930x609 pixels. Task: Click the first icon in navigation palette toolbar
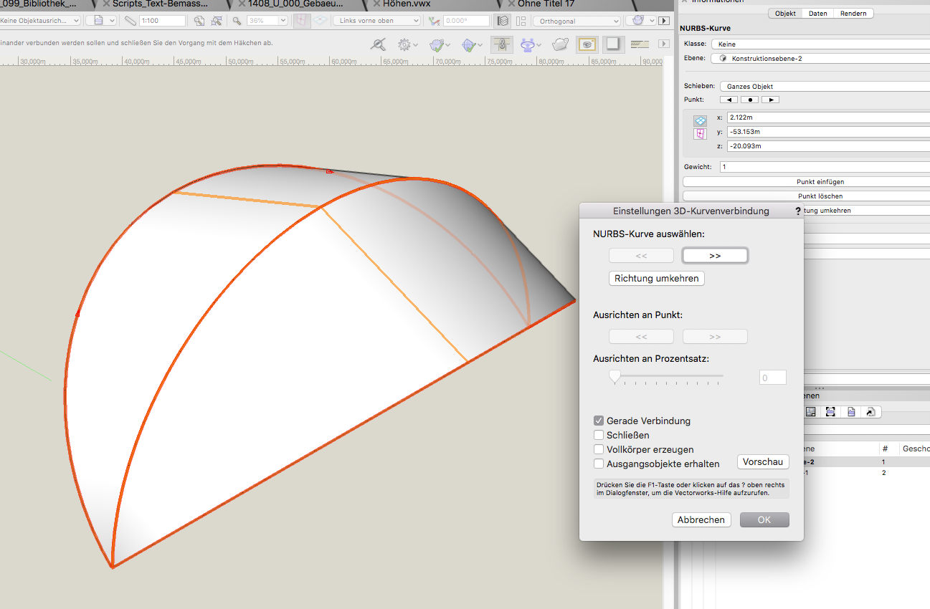pos(811,412)
